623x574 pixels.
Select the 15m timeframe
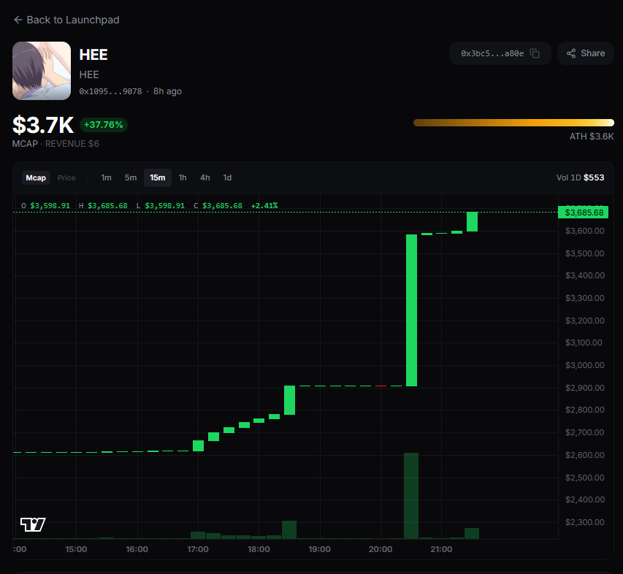pos(157,177)
